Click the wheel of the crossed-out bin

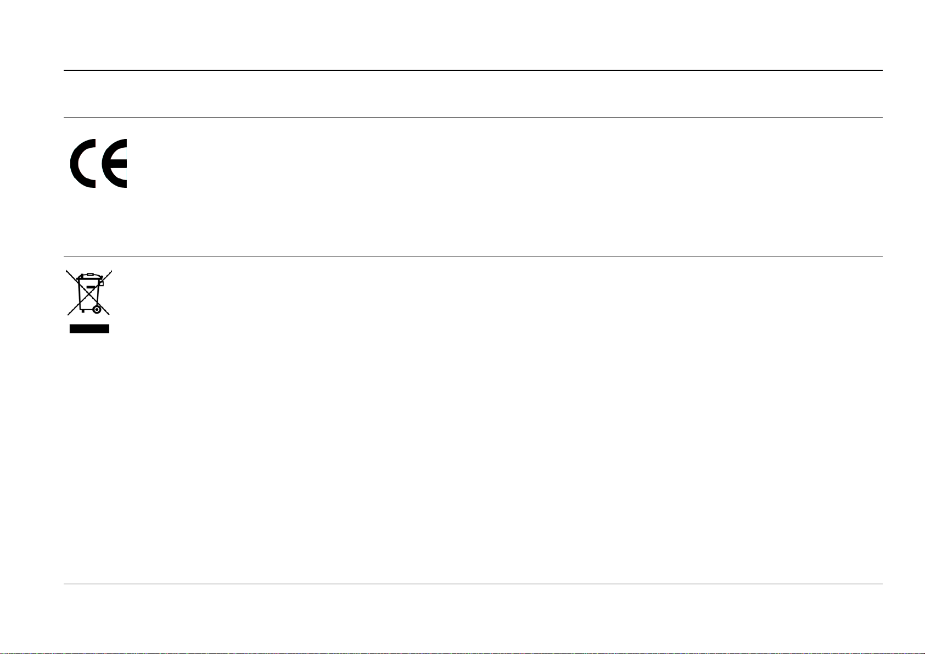[x=97, y=310]
